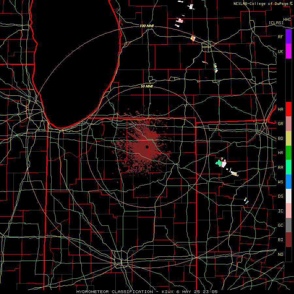Click the WS legend label
Screen dimensions: 294x294
pos(280,182)
